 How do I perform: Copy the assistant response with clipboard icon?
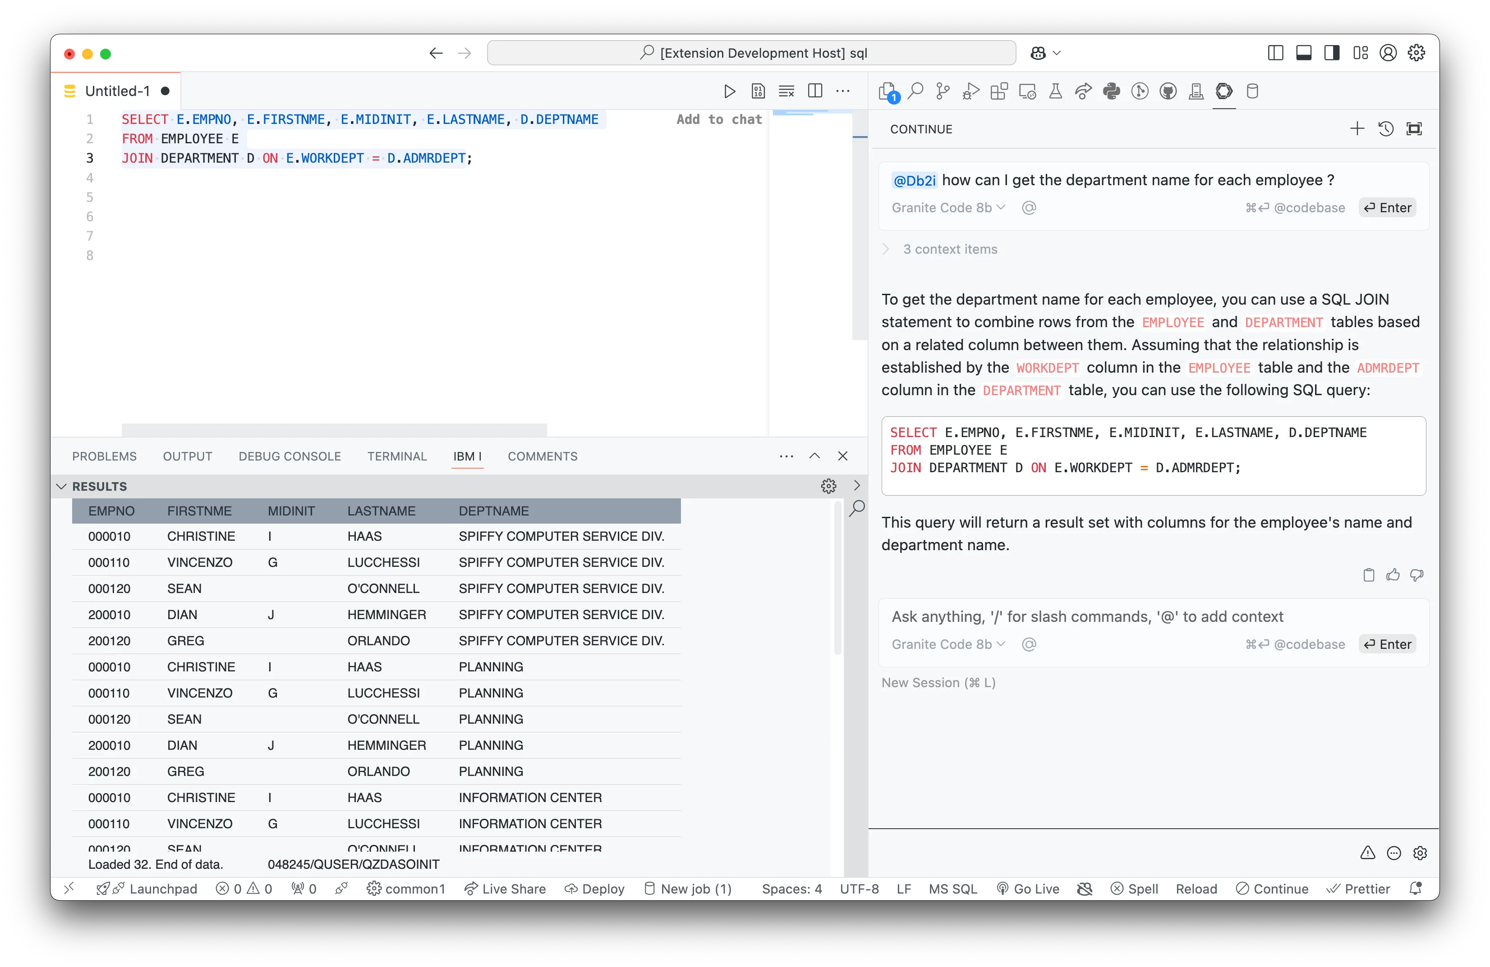pyautogui.click(x=1369, y=575)
